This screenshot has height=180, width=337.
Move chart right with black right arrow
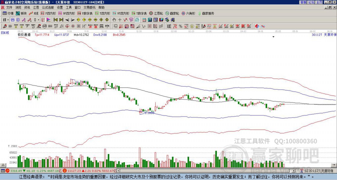[x=73, y=20]
